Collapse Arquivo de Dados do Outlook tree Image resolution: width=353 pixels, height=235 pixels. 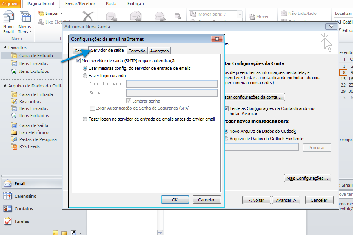[4, 86]
